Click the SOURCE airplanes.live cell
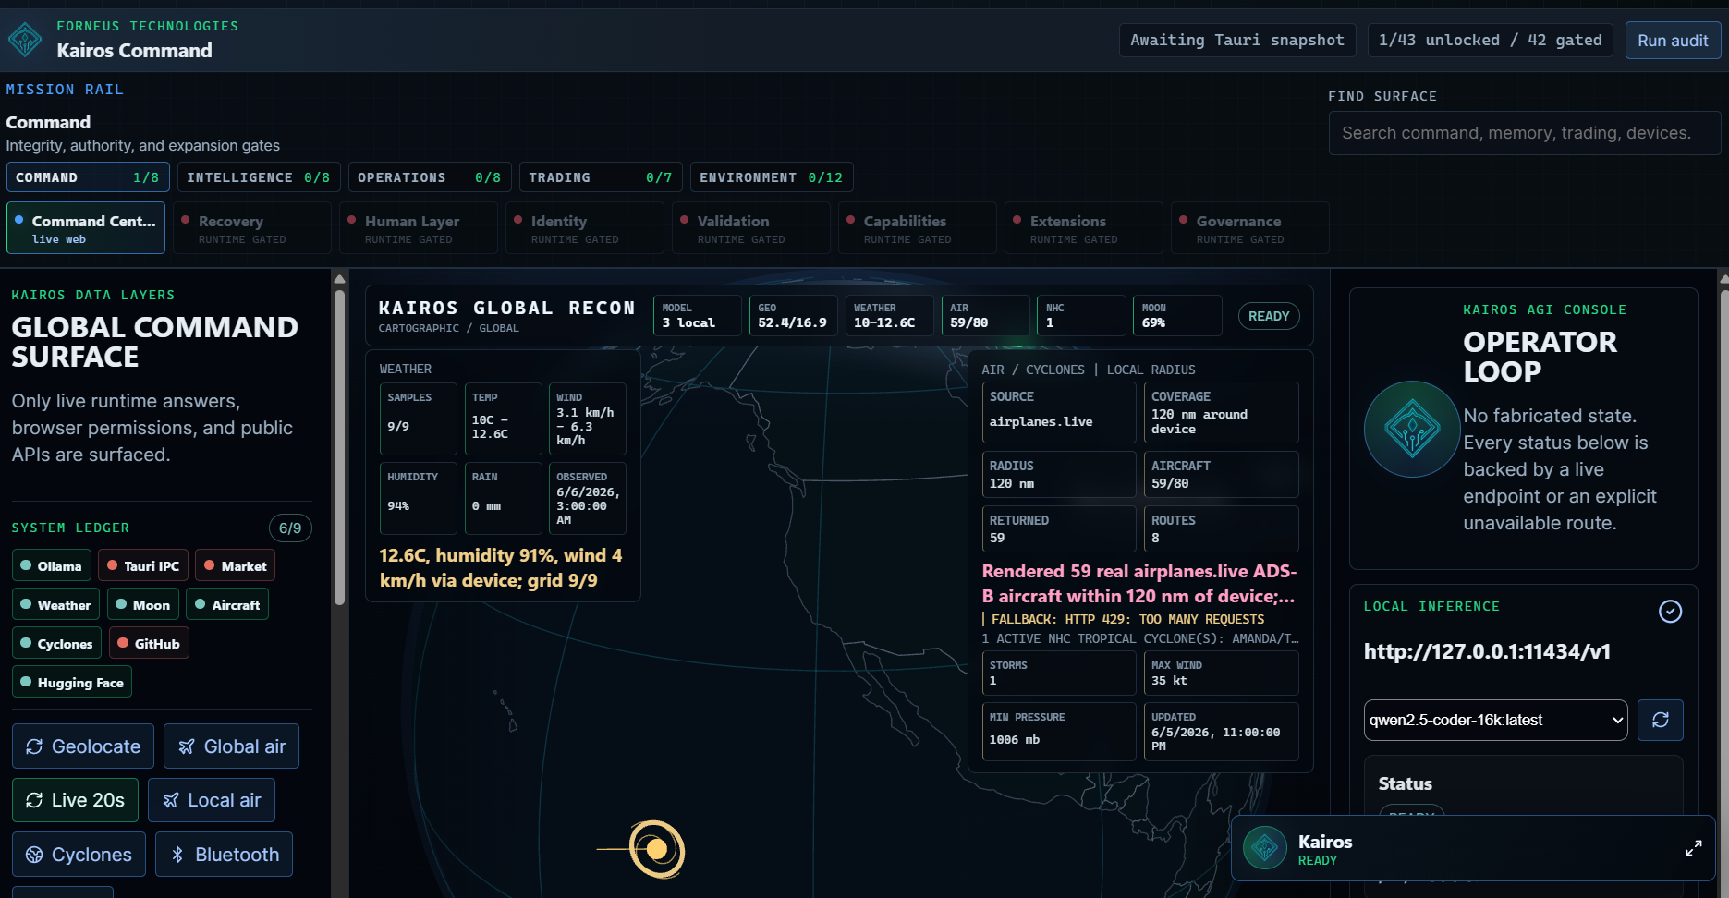This screenshot has height=898, width=1729. (x=1058, y=412)
